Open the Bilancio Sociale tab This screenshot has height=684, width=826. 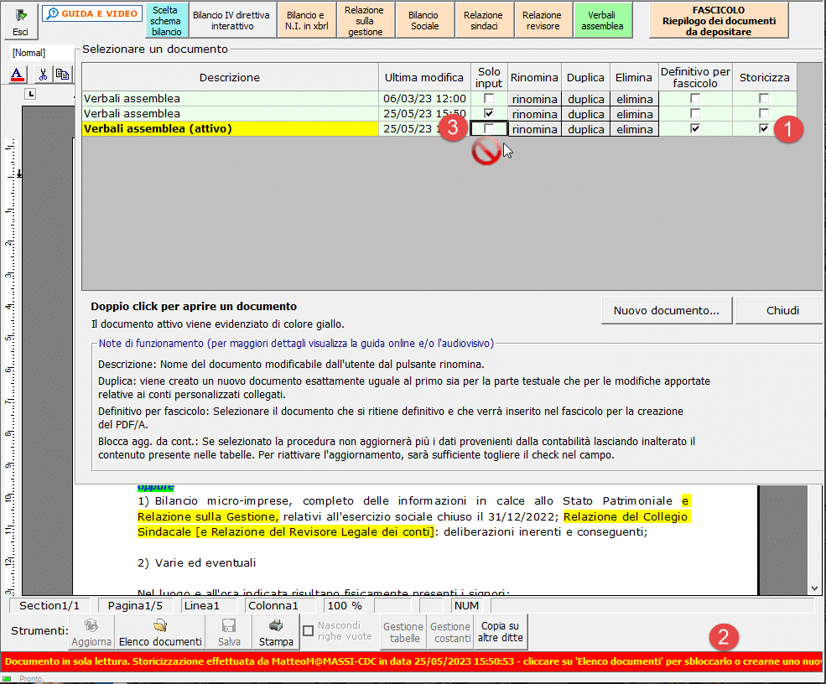click(424, 20)
